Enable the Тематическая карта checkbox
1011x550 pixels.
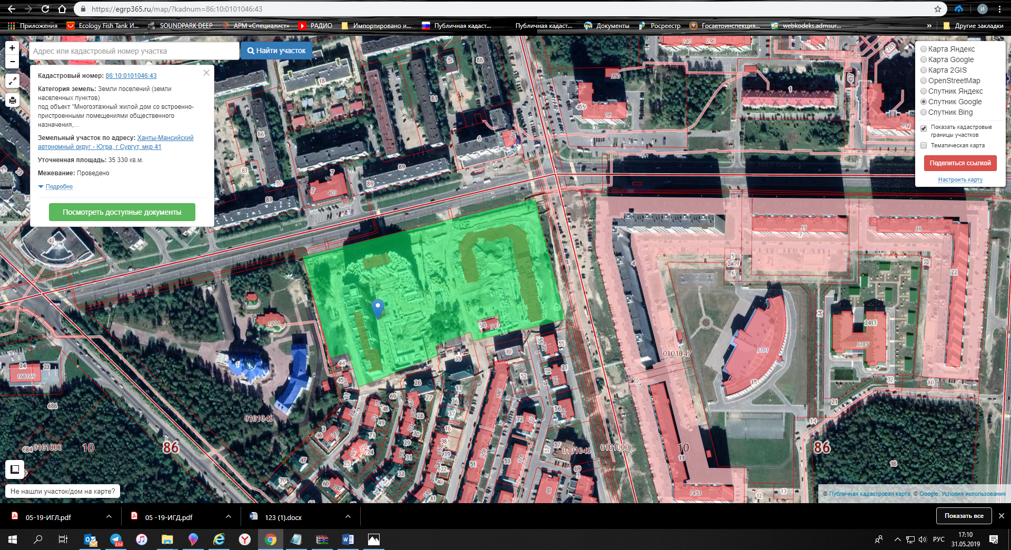pos(924,145)
